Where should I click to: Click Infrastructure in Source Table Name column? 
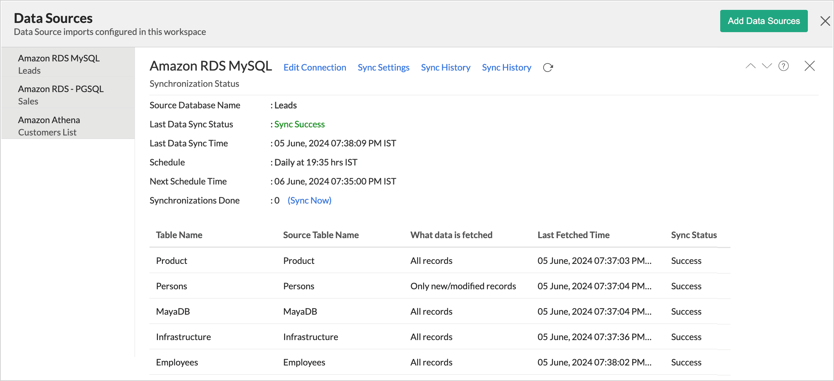tap(311, 337)
